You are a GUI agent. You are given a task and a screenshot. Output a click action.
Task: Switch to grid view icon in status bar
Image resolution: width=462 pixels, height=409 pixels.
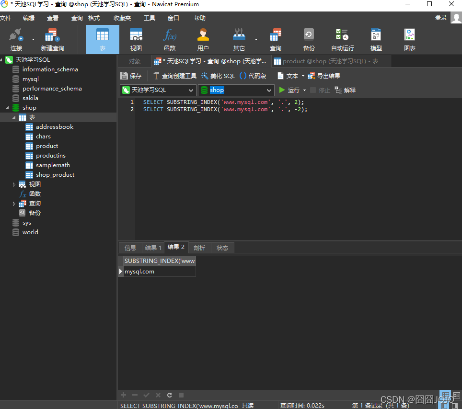pos(445,395)
